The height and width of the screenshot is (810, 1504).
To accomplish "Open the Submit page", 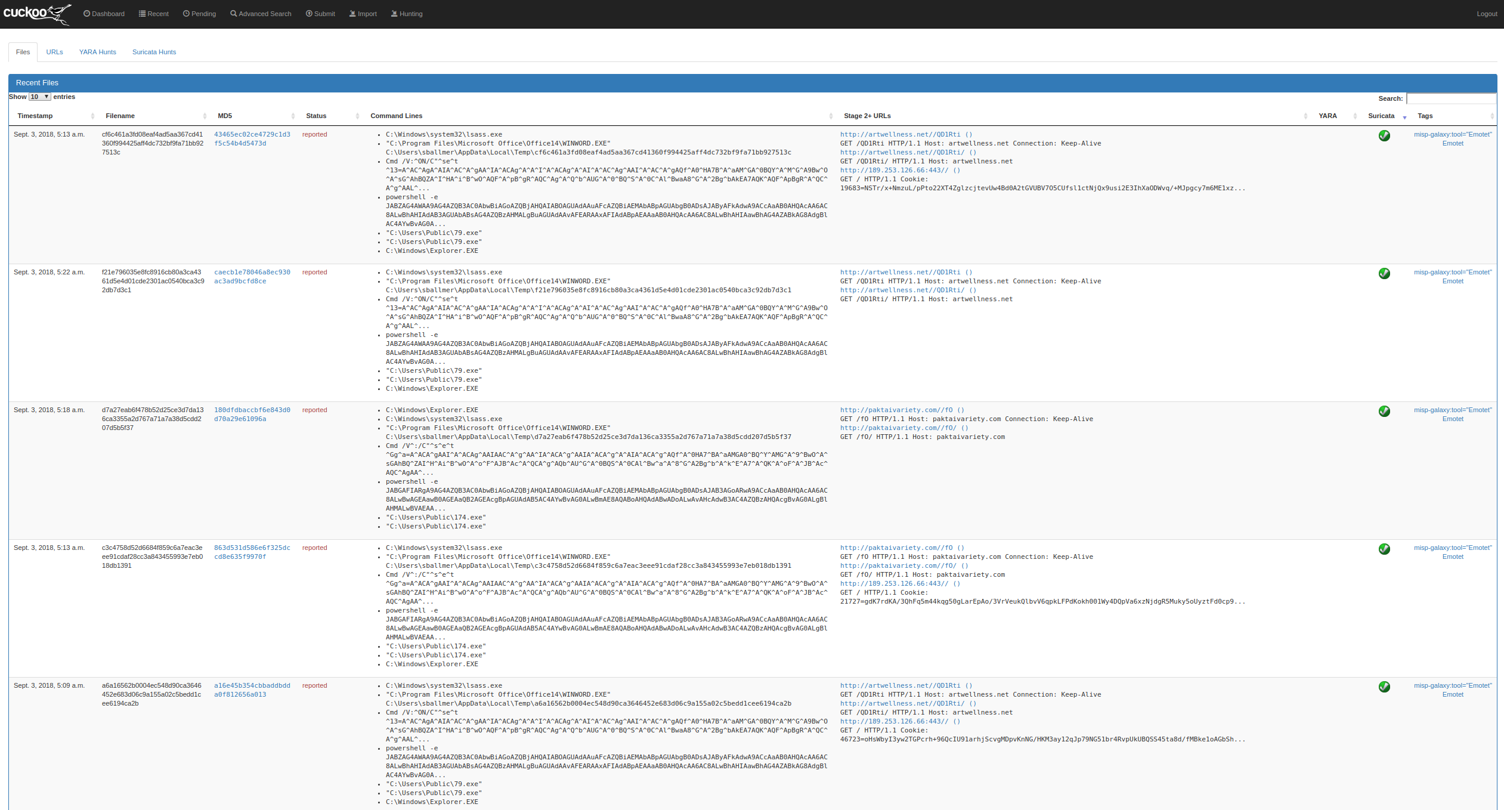I will [320, 14].
